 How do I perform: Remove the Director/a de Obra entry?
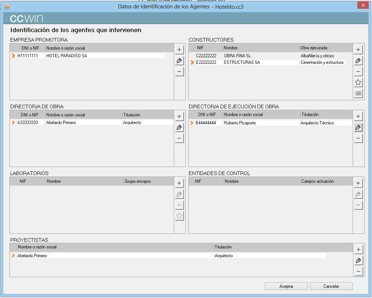click(179, 139)
